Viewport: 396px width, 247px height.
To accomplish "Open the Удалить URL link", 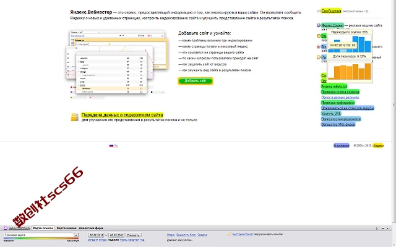I will [x=331, y=114].
